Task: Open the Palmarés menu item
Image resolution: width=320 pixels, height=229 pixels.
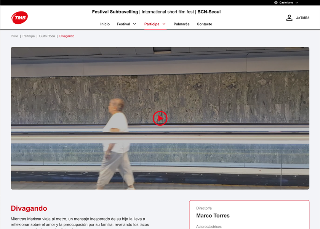Action: (x=181, y=24)
